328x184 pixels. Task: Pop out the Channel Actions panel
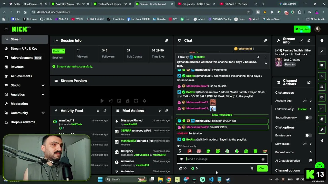coord(309,82)
